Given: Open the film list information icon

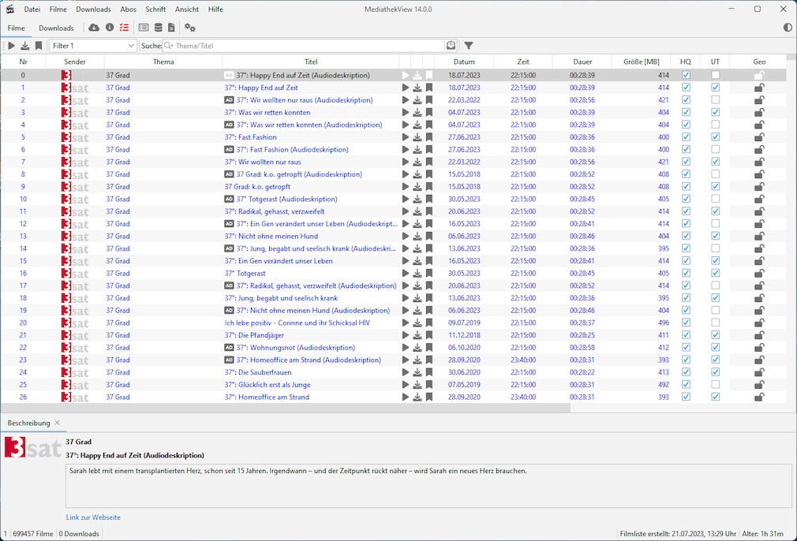Looking at the screenshot, I should [x=109, y=28].
